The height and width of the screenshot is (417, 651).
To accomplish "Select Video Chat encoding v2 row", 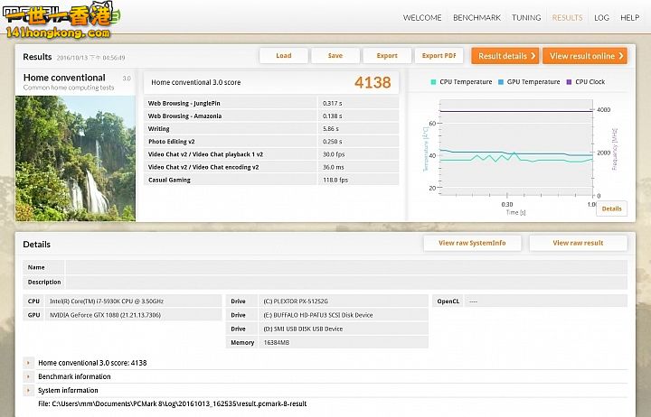I will 271,167.
